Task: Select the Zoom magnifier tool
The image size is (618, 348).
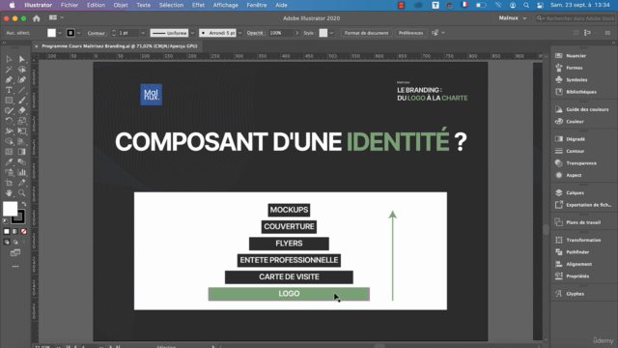Action: click(22, 193)
